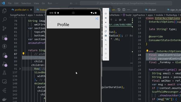181x102 pixels.
Task: Go to next find match
Action: coord(116,20)
